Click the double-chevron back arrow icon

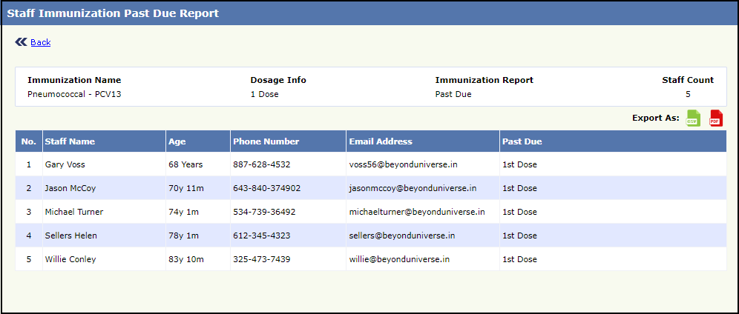[21, 42]
